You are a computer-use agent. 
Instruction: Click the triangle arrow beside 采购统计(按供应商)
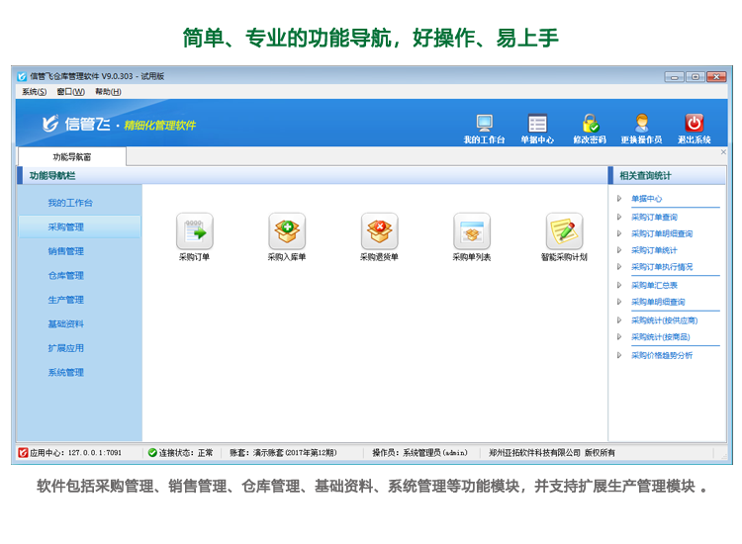(x=619, y=320)
